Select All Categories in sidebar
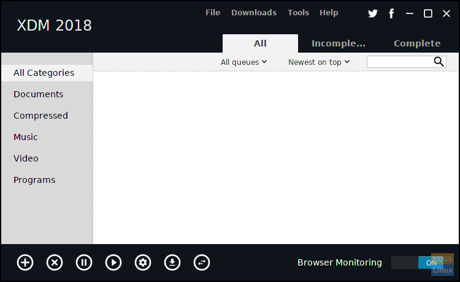 click(x=47, y=73)
